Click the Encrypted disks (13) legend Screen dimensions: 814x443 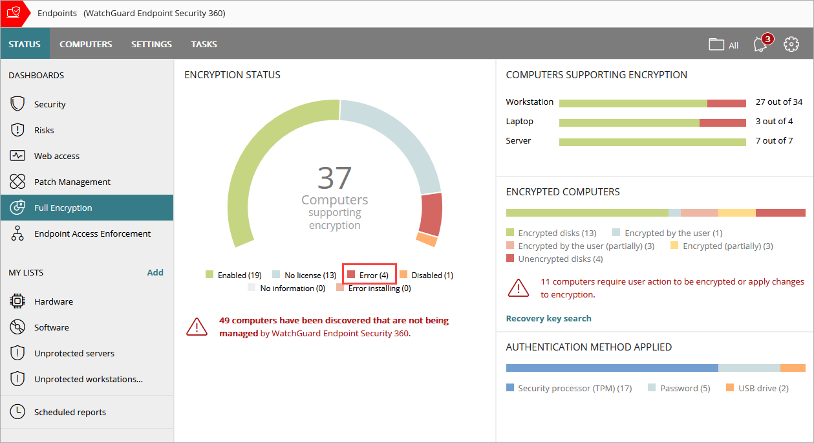(552, 233)
